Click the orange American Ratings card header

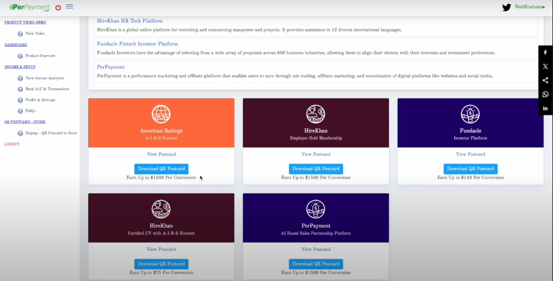[x=161, y=123]
